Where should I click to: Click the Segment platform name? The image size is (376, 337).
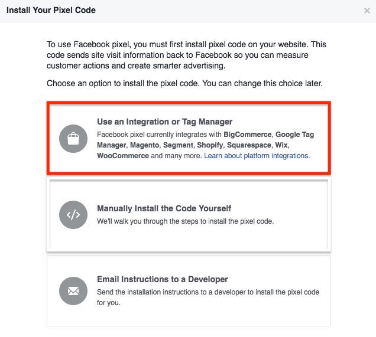pos(178,145)
